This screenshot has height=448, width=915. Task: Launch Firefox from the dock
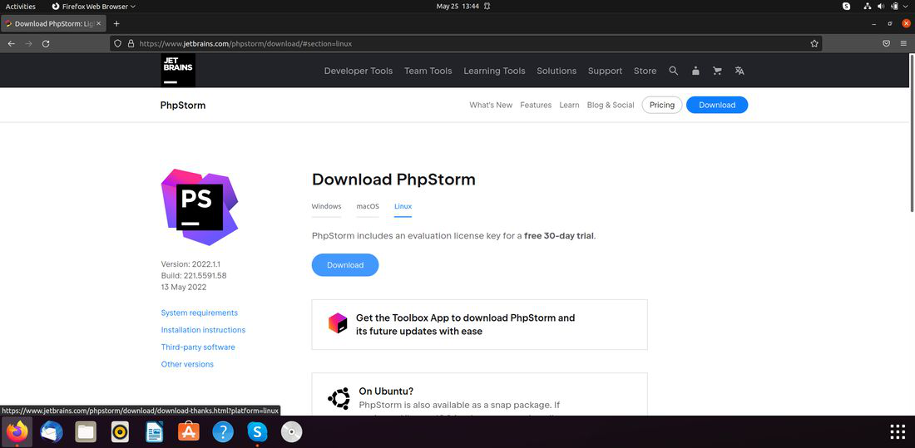click(17, 432)
